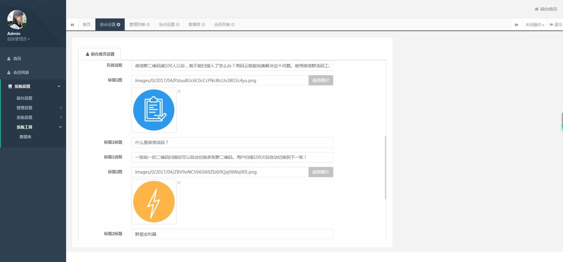Viewport: 563px width, 262px height.
Task: Remove the 标题1图 clipboard image with X
Action: click(x=179, y=91)
